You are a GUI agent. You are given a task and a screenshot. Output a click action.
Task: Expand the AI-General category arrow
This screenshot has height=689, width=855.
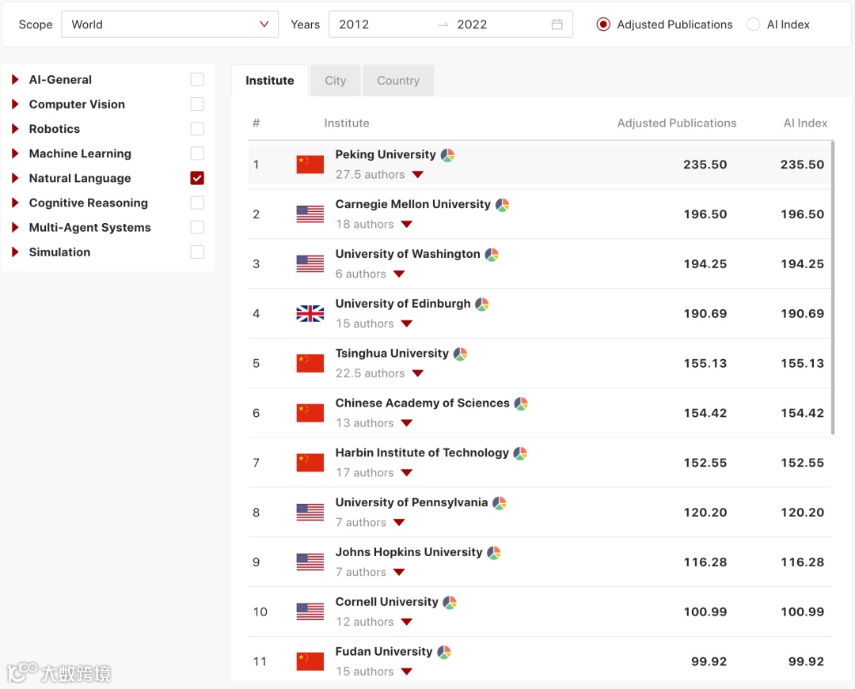tap(15, 80)
